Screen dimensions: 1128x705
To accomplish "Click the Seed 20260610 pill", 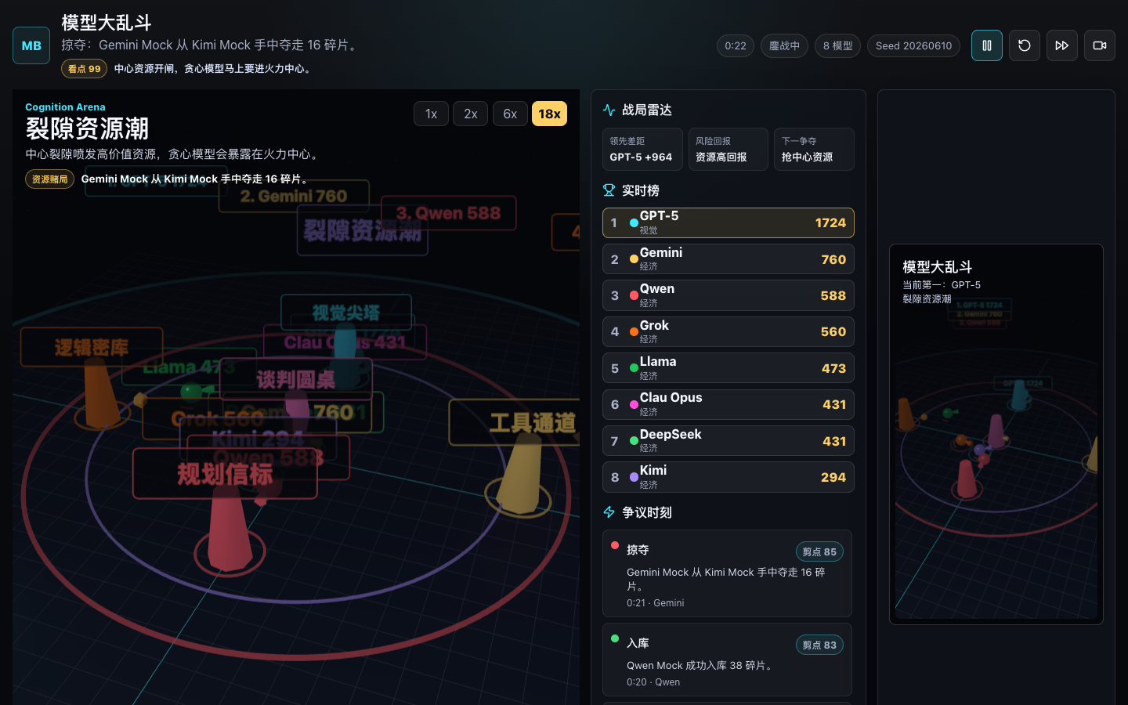I will point(913,45).
